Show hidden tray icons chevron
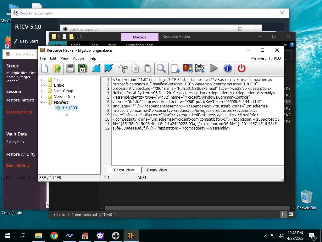 point(266,236)
